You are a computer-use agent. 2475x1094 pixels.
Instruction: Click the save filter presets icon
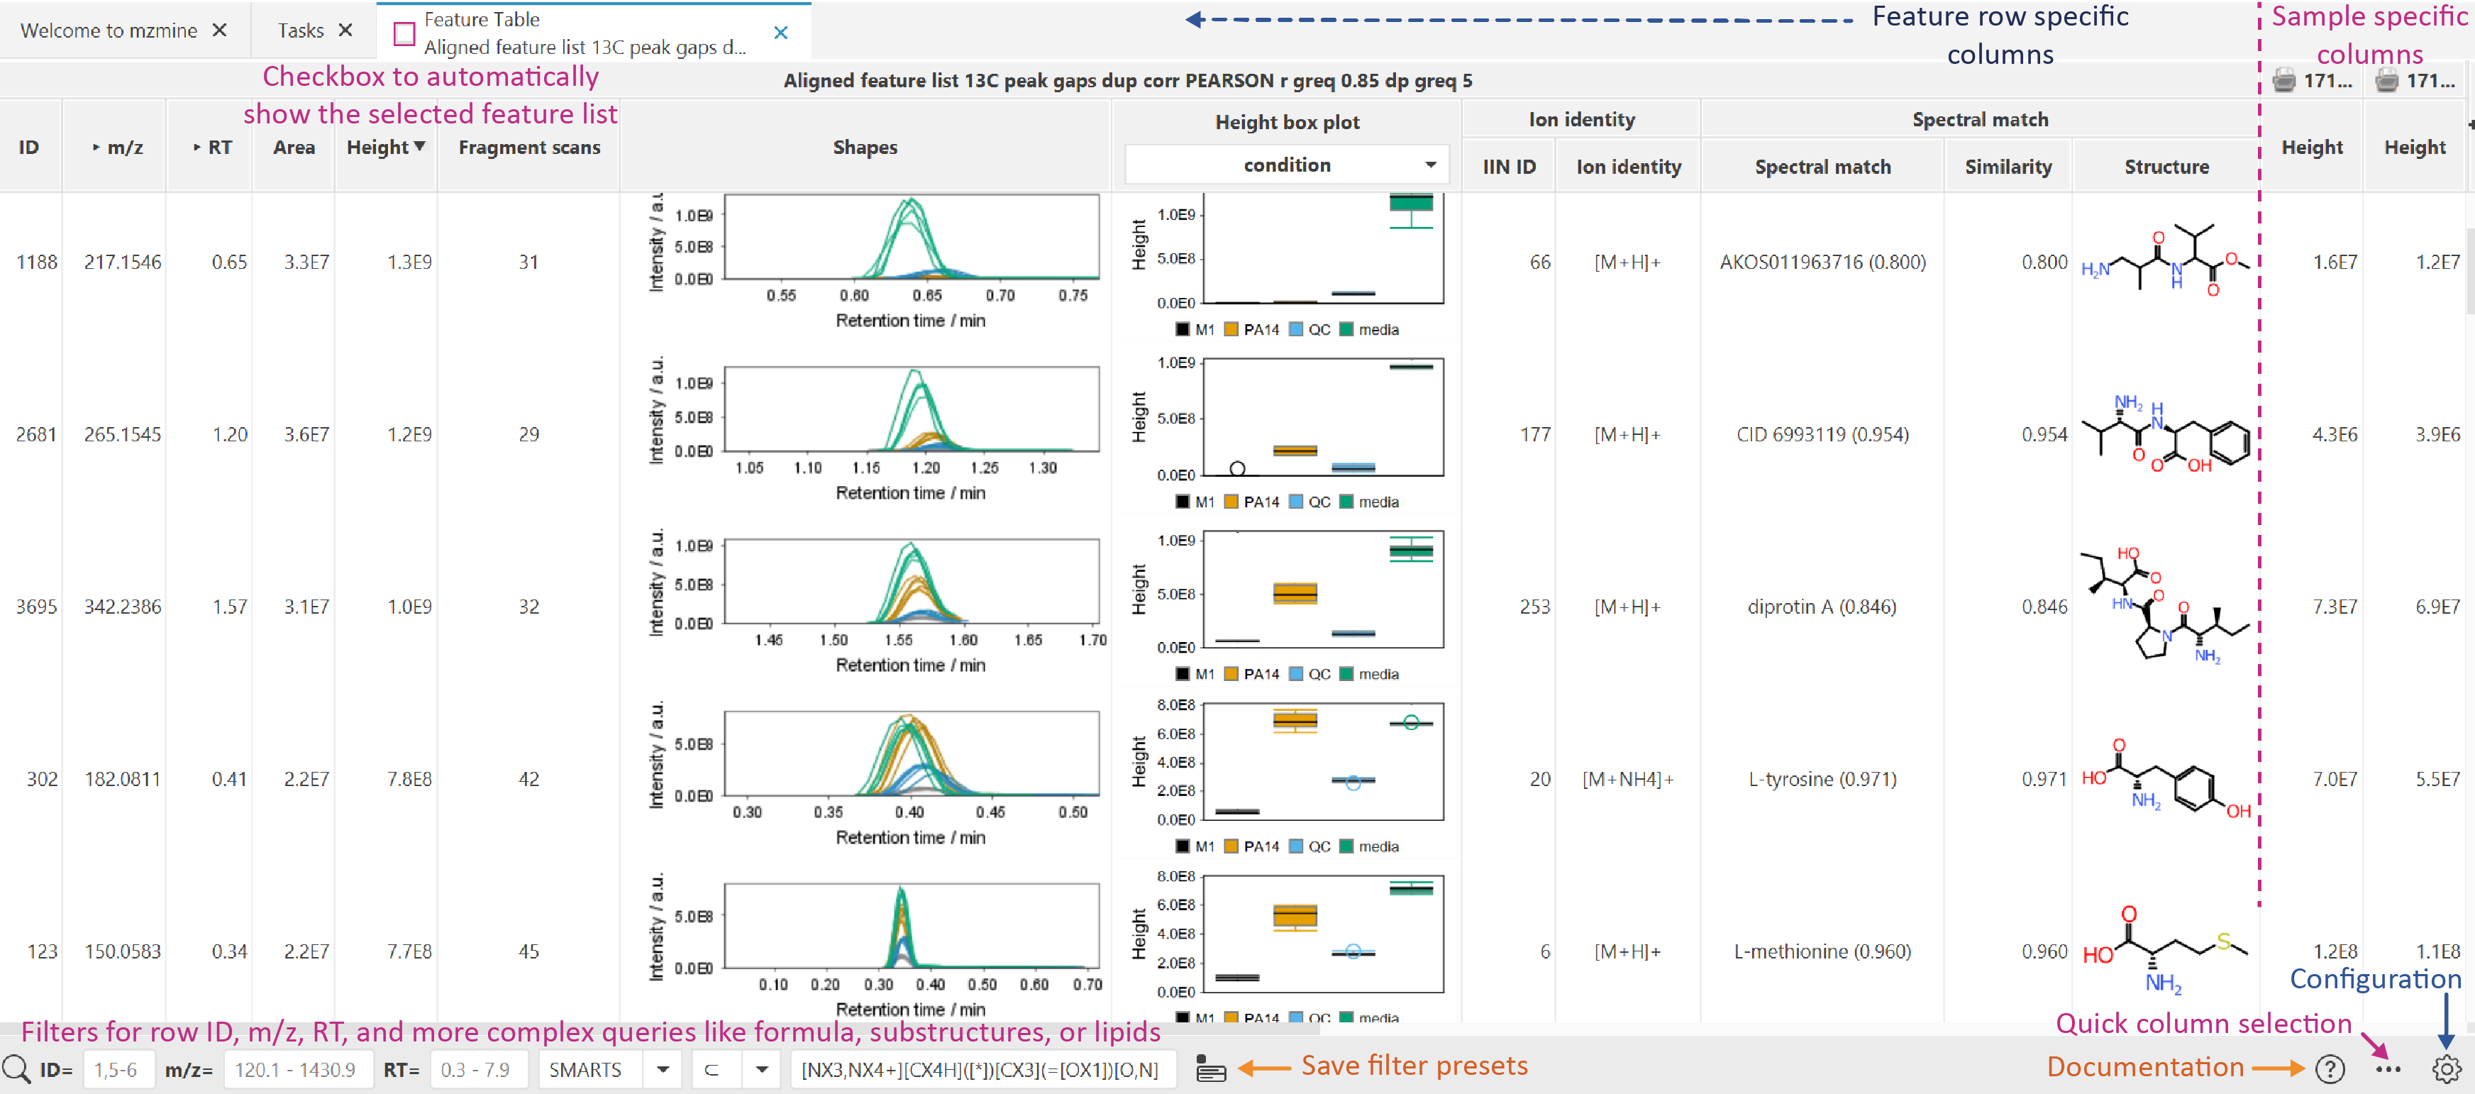pyautogui.click(x=1211, y=1069)
